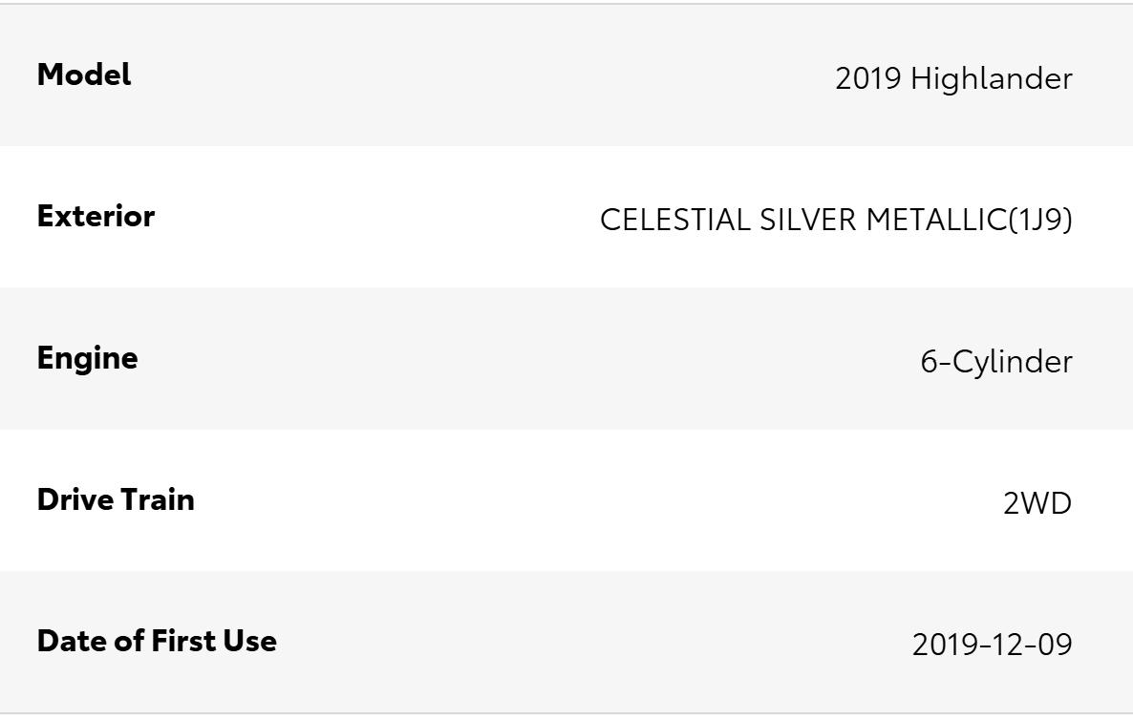1133x720 pixels.
Task: Select the 6-Cylinder value
Action: (996, 362)
